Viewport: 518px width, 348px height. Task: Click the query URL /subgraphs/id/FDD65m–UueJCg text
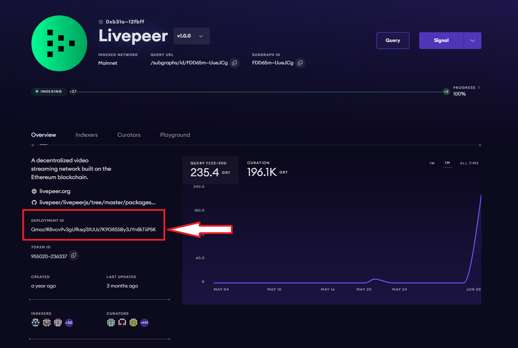coord(189,63)
